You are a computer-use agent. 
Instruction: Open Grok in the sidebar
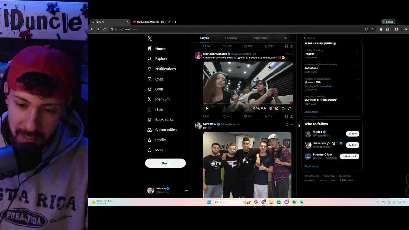coord(155,89)
